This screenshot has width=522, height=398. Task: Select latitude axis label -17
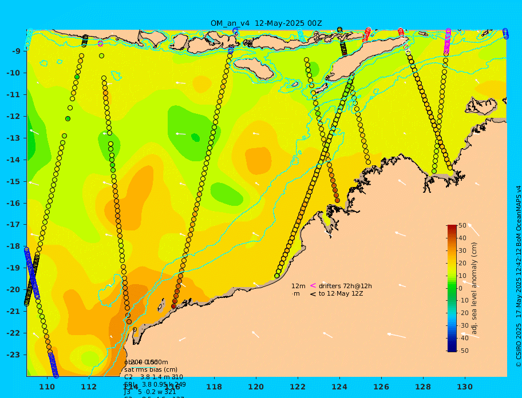coord(13,225)
